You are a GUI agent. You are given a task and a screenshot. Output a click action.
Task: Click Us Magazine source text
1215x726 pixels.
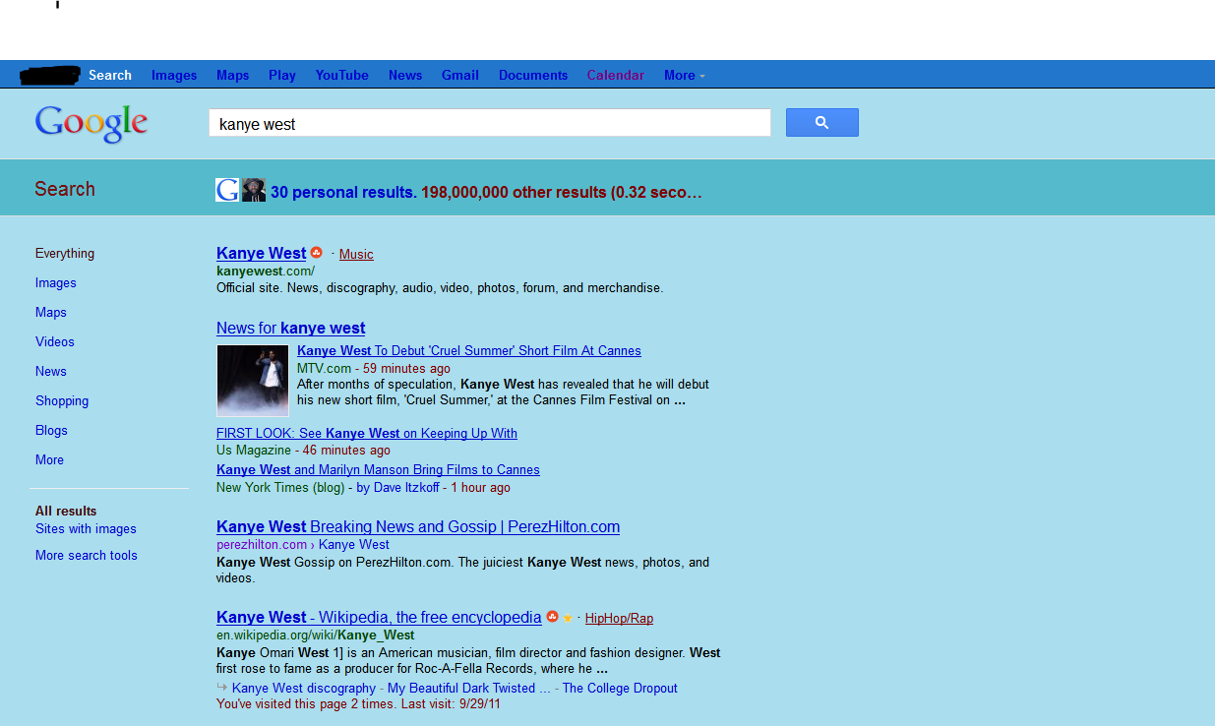tap(254, 450)
